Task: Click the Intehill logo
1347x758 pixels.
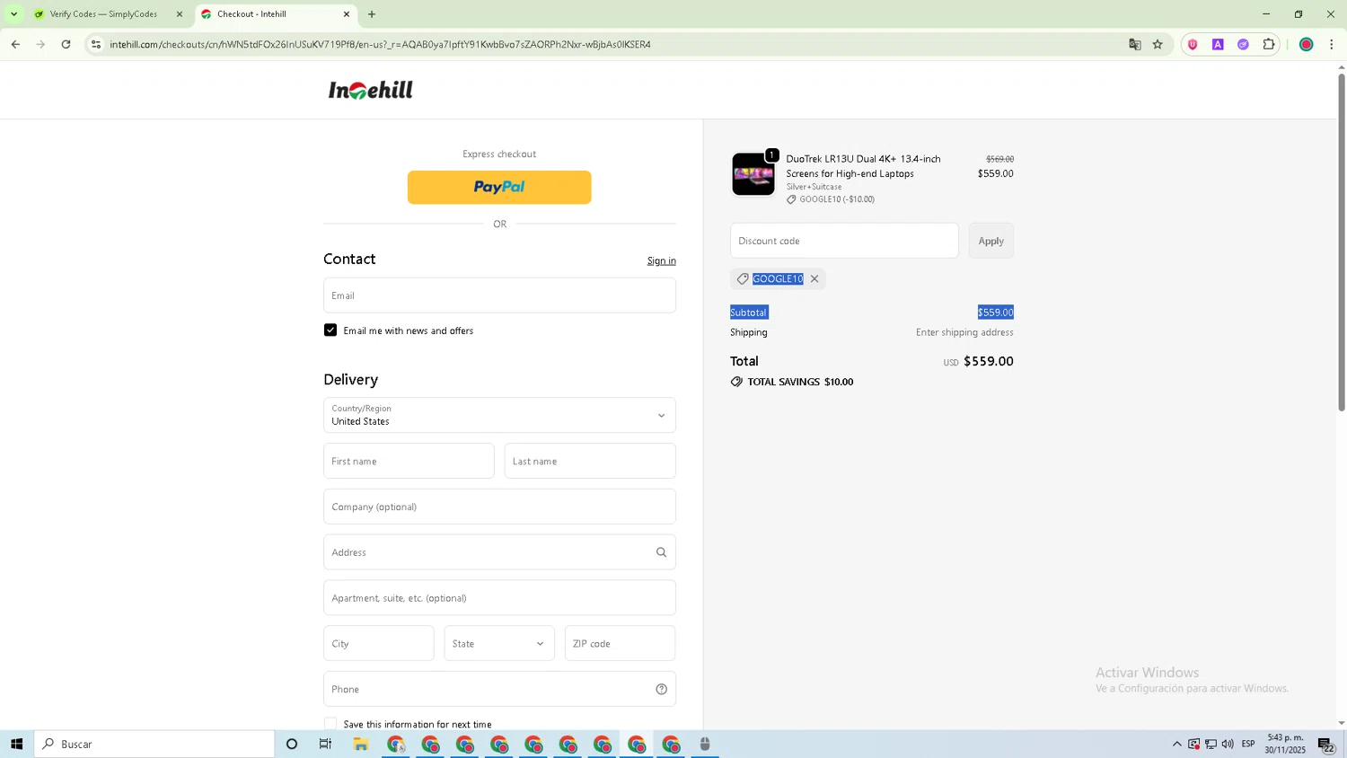Action: (370, 90)
